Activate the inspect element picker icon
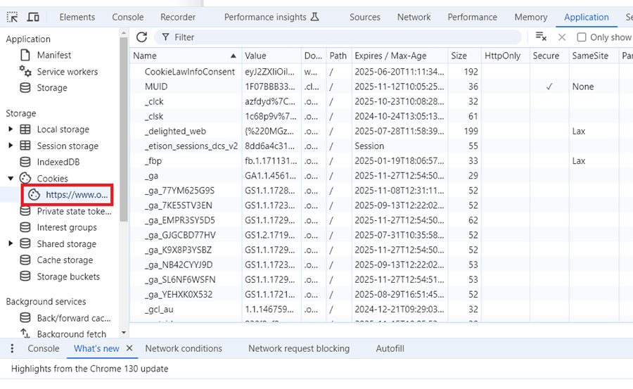The height and width of the screenshot is (389, 633). click(13, 17)
